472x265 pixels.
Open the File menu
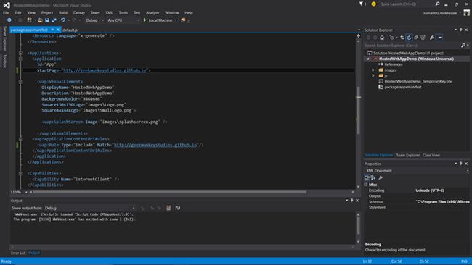6,12
